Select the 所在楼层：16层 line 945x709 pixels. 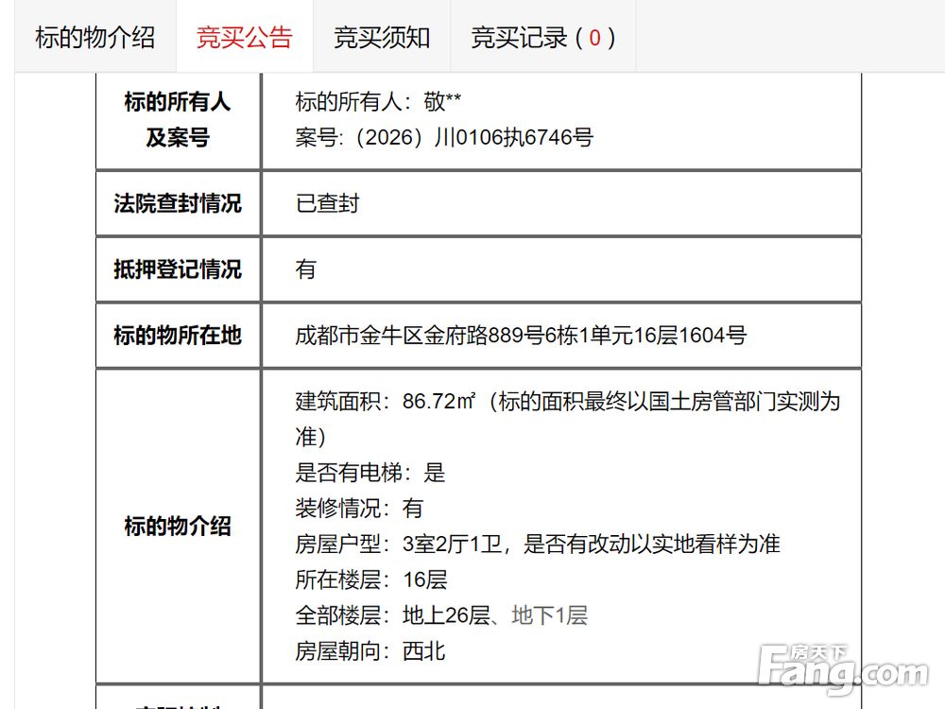click(x=371, y=579)
